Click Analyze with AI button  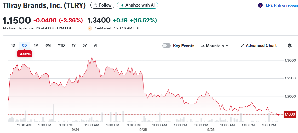[x=137, y=5]
